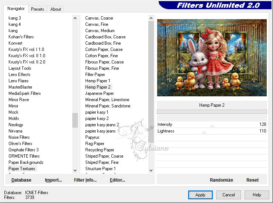Randomize the filter settings
Screen dimensions: 273x203
[x=221, y=180]
